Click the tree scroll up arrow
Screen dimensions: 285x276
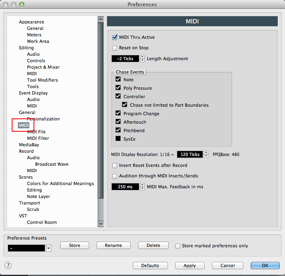[x=101, y=19]
